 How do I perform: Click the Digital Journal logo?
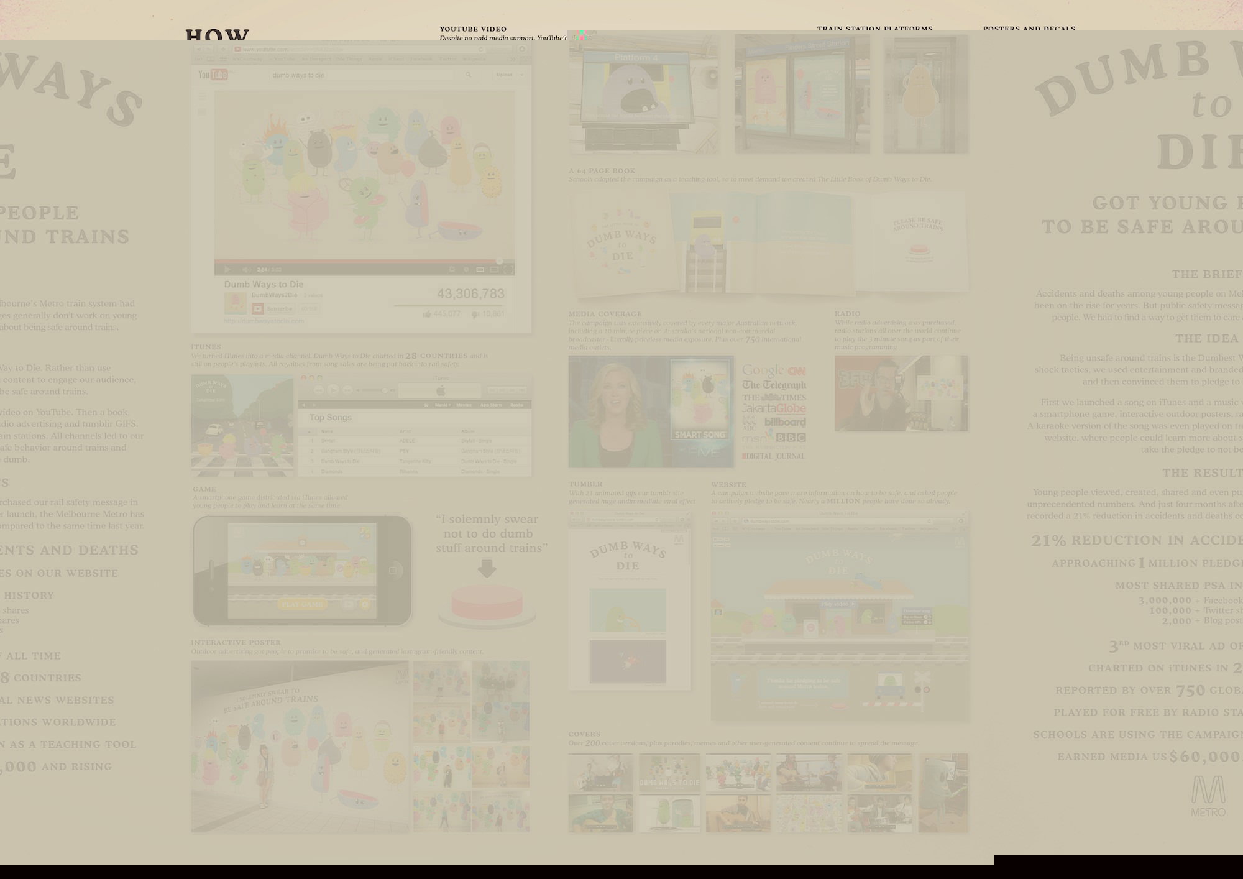pyautogui.click(x=774, y=456)
